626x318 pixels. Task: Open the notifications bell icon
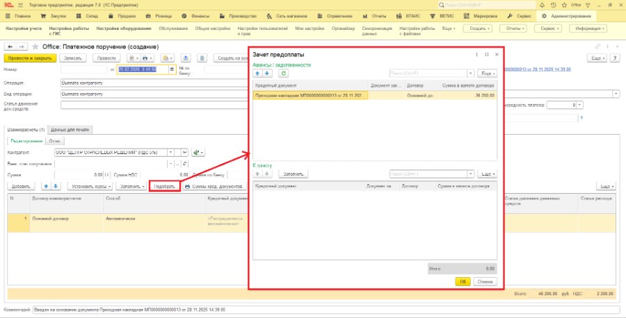(x=542, y=5)
